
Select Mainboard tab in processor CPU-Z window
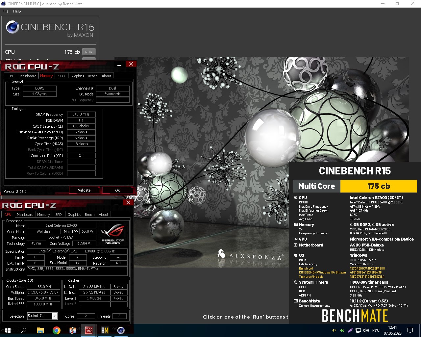25,215
